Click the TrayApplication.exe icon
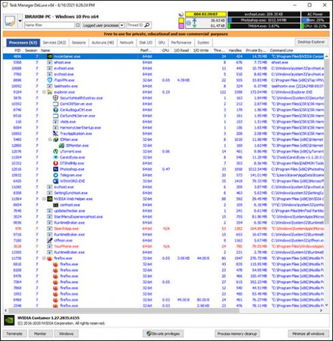 pos(55,134)
